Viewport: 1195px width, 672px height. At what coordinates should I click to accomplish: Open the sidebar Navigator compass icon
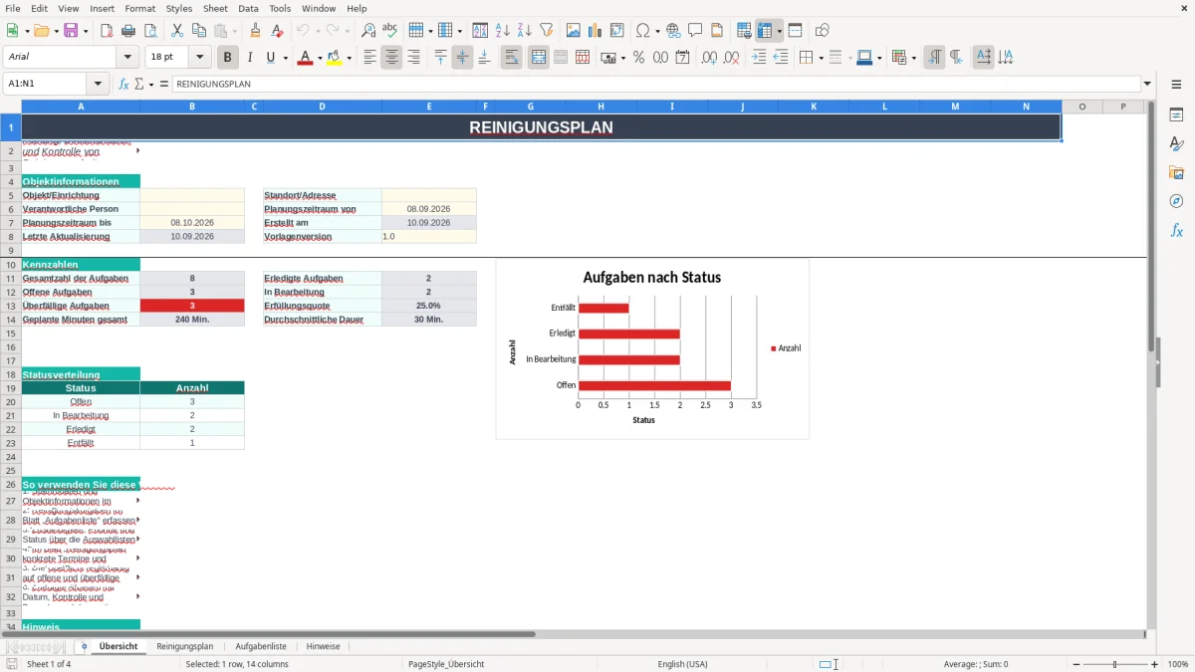[1176, 201]
